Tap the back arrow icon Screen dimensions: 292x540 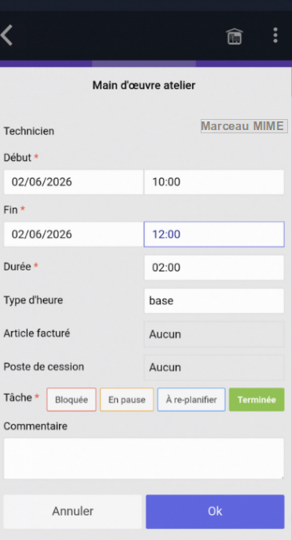pyautogui.click(x=6, y=35)
